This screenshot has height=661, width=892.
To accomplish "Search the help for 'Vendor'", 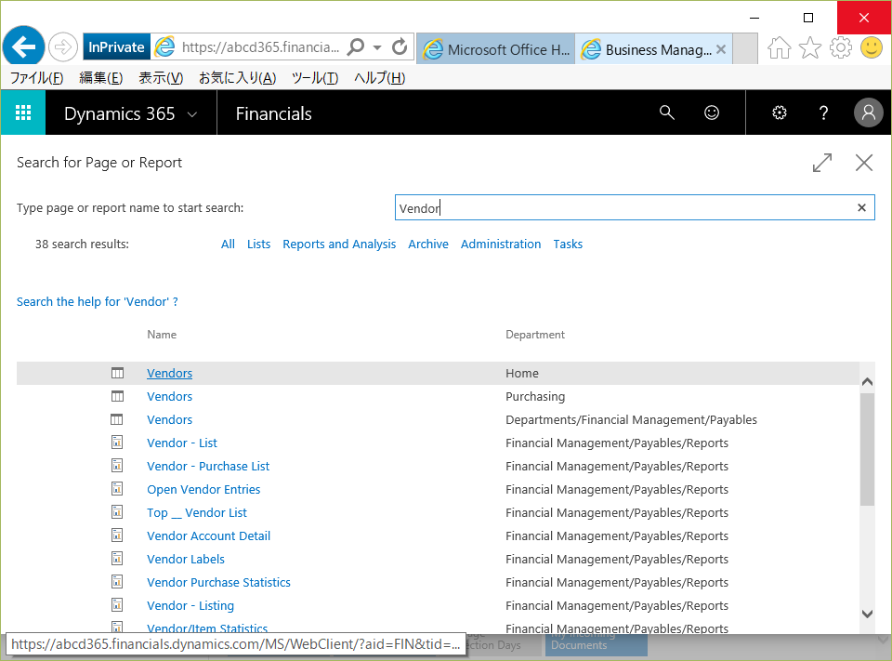I will (x=98, y=302).
